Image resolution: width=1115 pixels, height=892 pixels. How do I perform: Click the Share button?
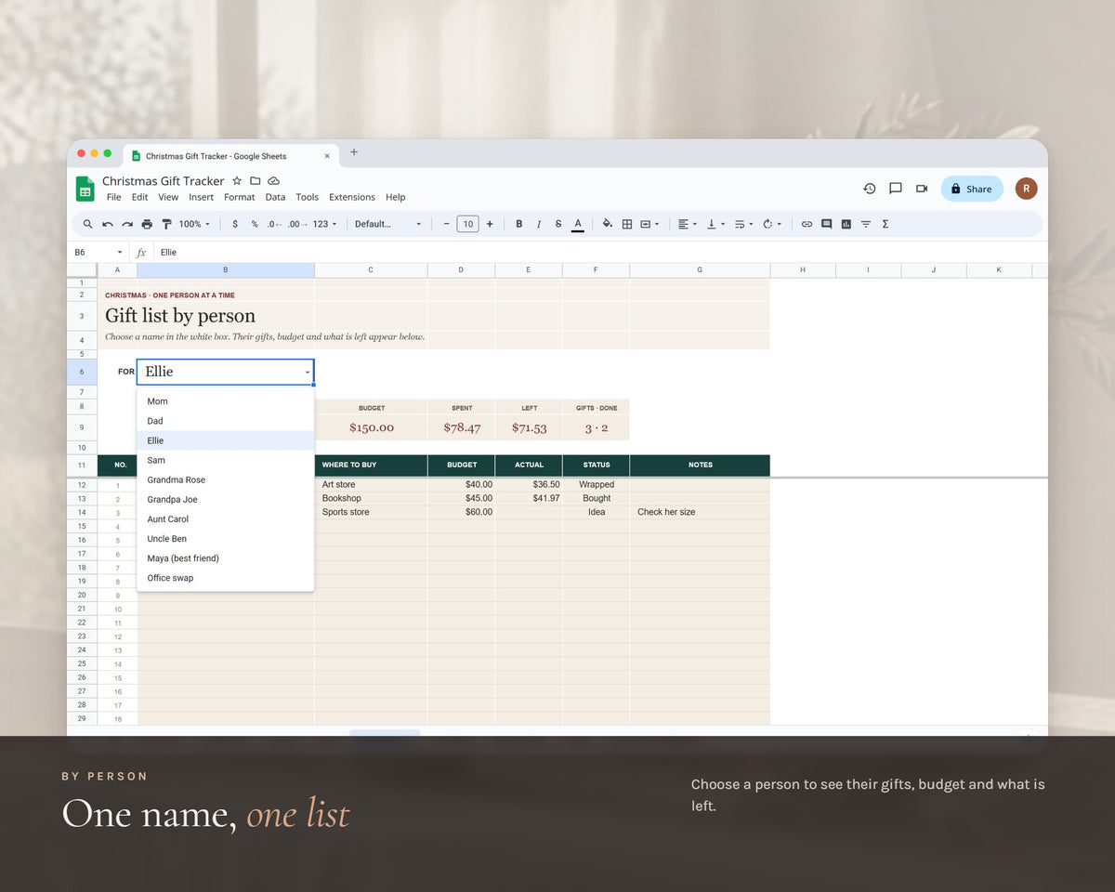click(972, 189)
